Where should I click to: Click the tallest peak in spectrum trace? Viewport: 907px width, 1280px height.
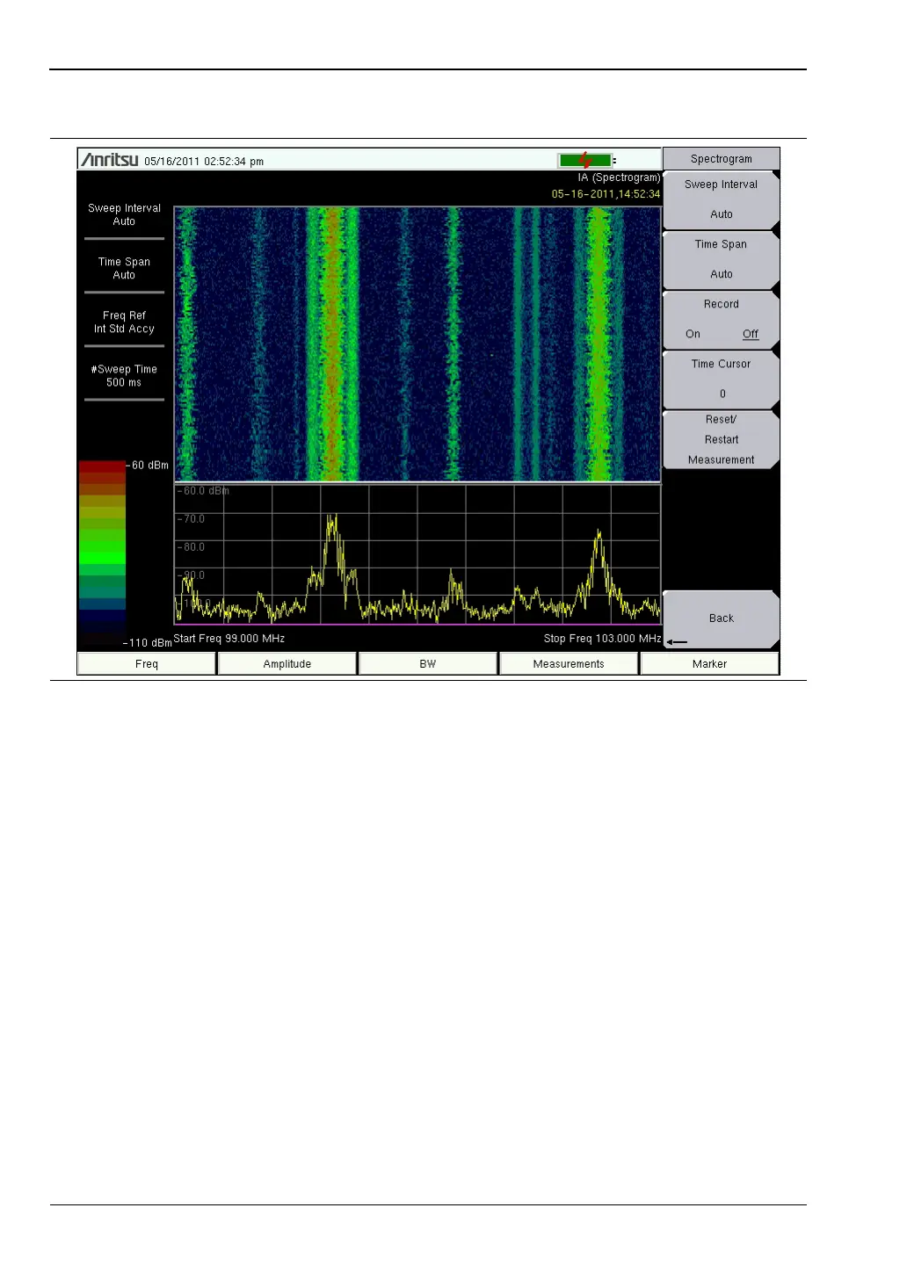(x=333, y=521)
